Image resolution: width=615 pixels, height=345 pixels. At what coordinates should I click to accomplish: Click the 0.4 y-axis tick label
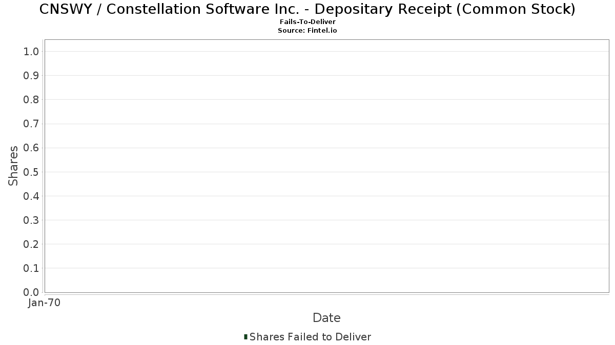[31, 196]
